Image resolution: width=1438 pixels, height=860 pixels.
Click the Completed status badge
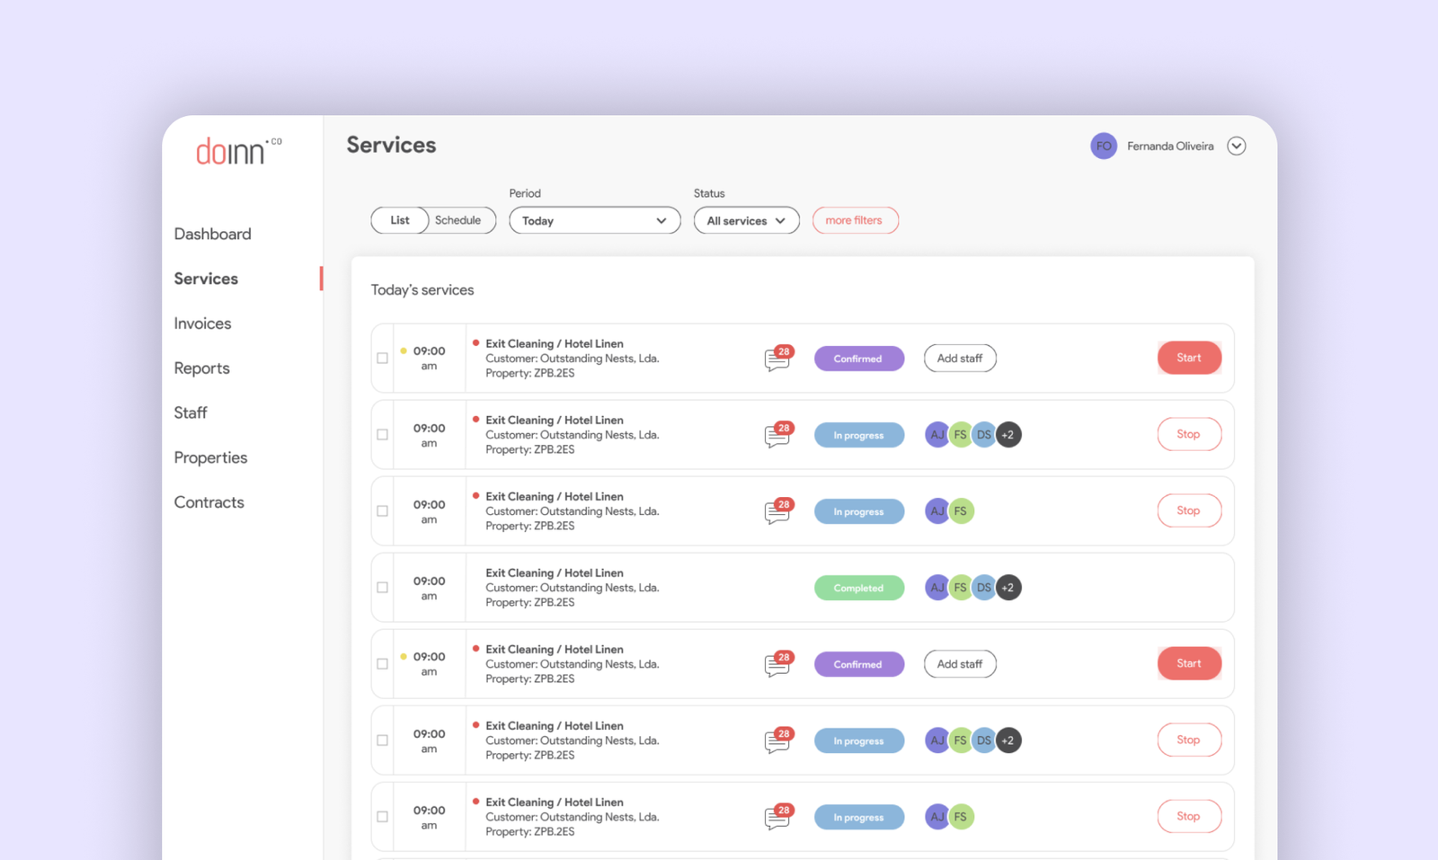(x=859, y=588)
